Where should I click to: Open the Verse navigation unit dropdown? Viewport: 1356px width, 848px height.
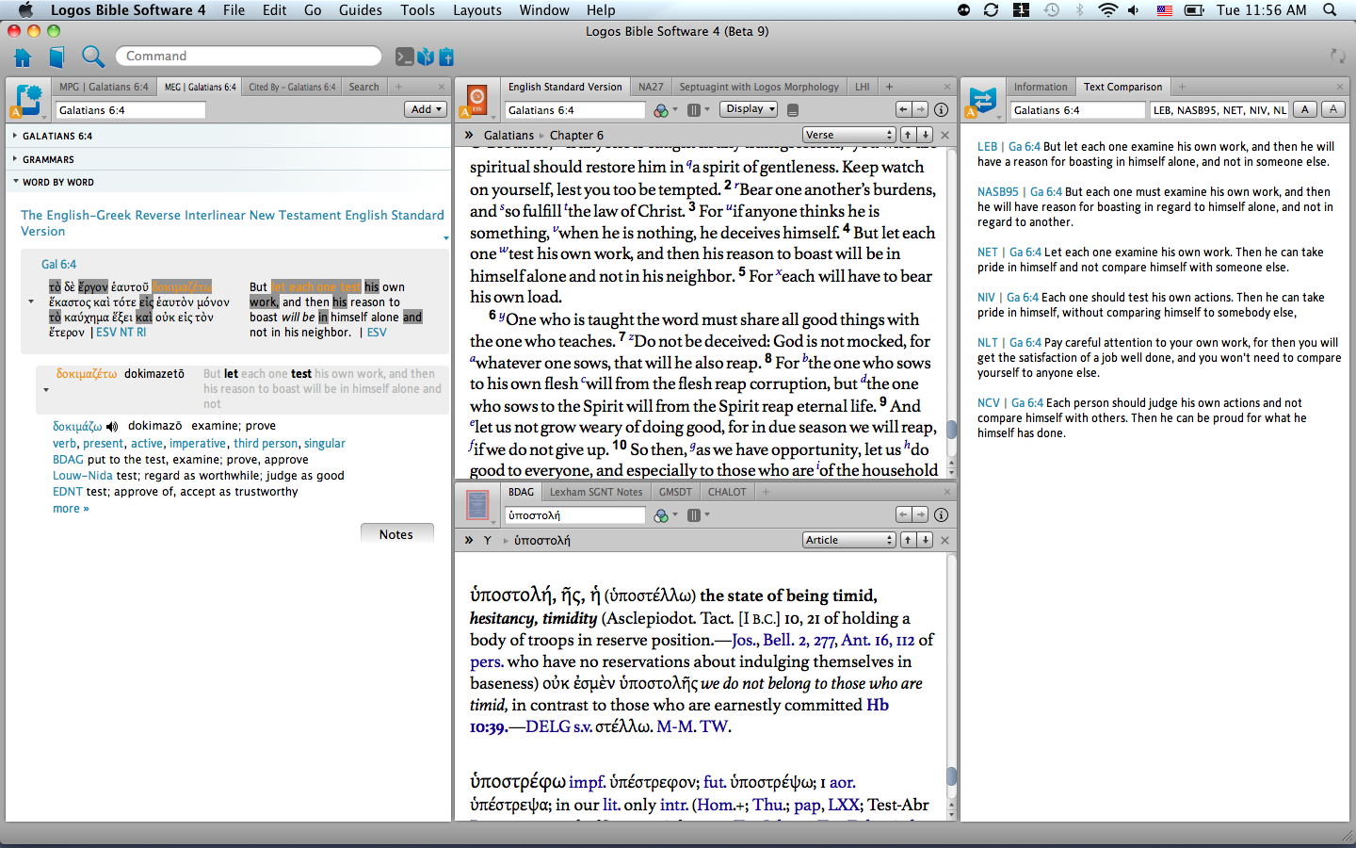click(x=848, y=135)
